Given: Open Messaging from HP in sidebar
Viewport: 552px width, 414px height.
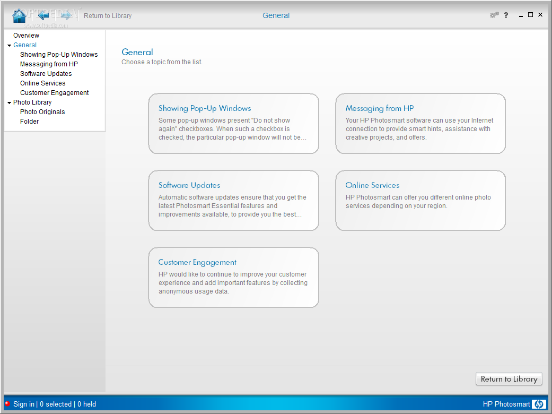Looking at the screenshot, I should (49, 64).
